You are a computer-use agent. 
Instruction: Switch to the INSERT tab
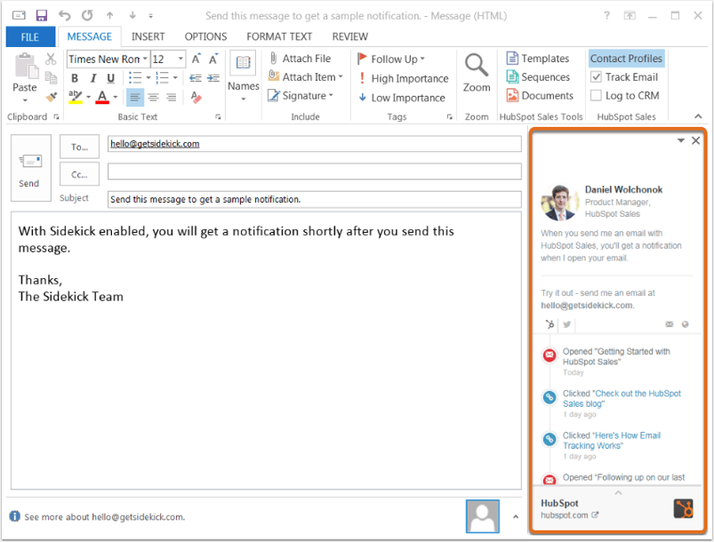click(x=148, y=36)
